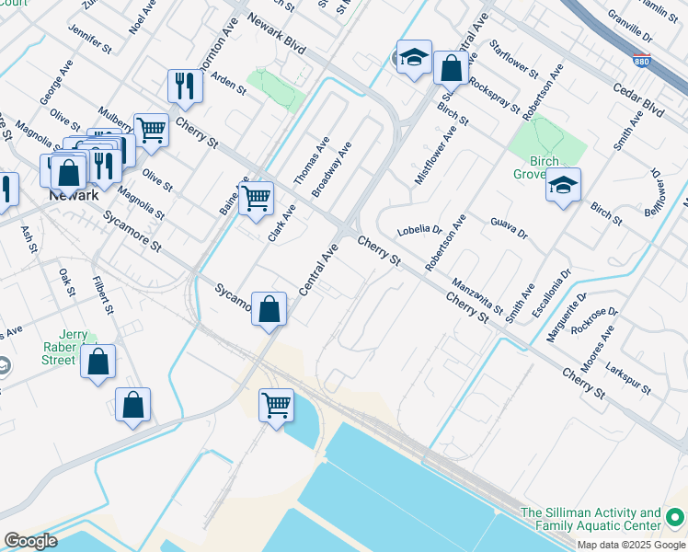Select the grocery cart marker beside Mulberry St
Screen dimensions: 688x552
pyautogui.click(x=152, y=132)
